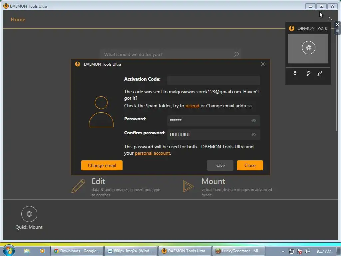341x256 pixels.
Task: Open the Home tab
Action: [x=18, y=20]
